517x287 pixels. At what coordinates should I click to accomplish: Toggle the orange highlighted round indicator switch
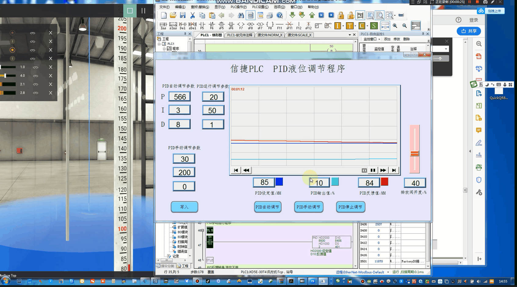pyautogui.click(x=12, y=50)
